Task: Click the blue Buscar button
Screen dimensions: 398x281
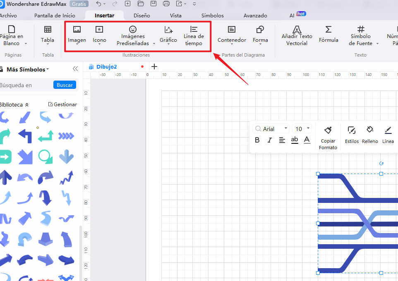Action: [65, 85]
